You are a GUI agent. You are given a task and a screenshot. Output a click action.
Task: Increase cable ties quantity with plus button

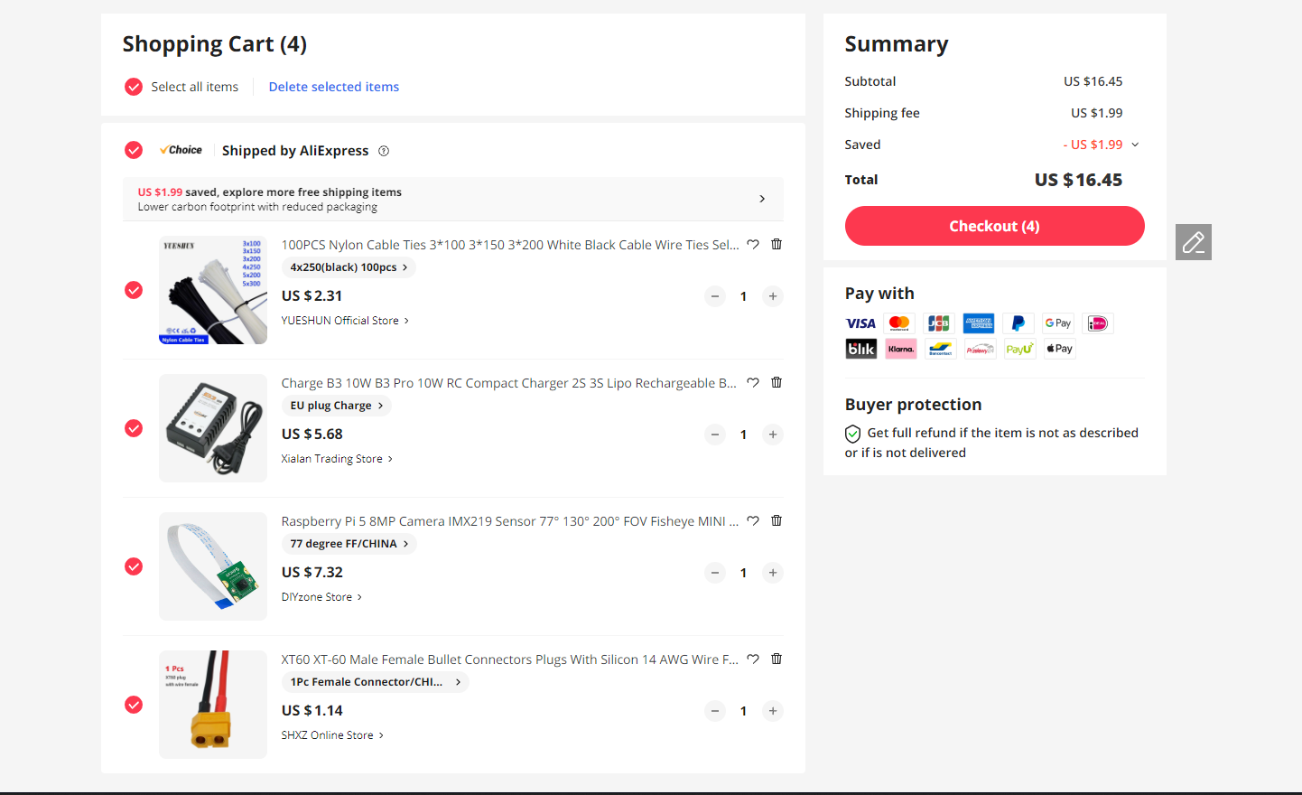pyautogui.click(x=773, y=296)
